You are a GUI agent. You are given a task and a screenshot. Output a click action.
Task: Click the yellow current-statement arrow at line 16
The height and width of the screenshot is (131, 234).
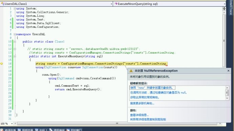(x=1, y=63)
